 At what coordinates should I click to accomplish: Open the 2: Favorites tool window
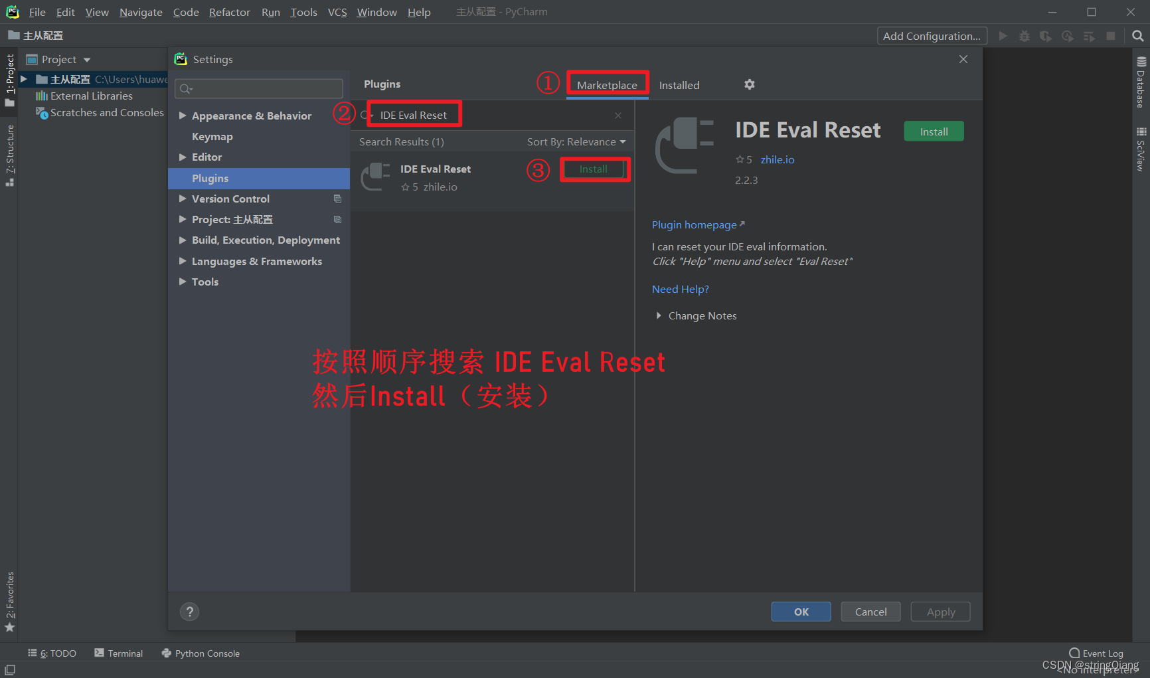[x=10, y=602]
